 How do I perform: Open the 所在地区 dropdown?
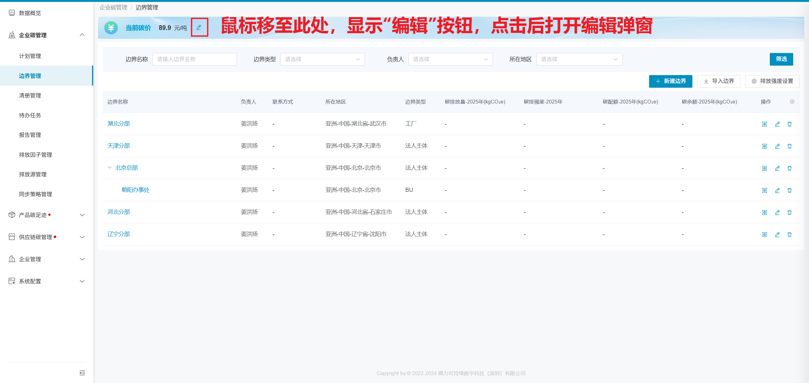(x=579, y=59)
